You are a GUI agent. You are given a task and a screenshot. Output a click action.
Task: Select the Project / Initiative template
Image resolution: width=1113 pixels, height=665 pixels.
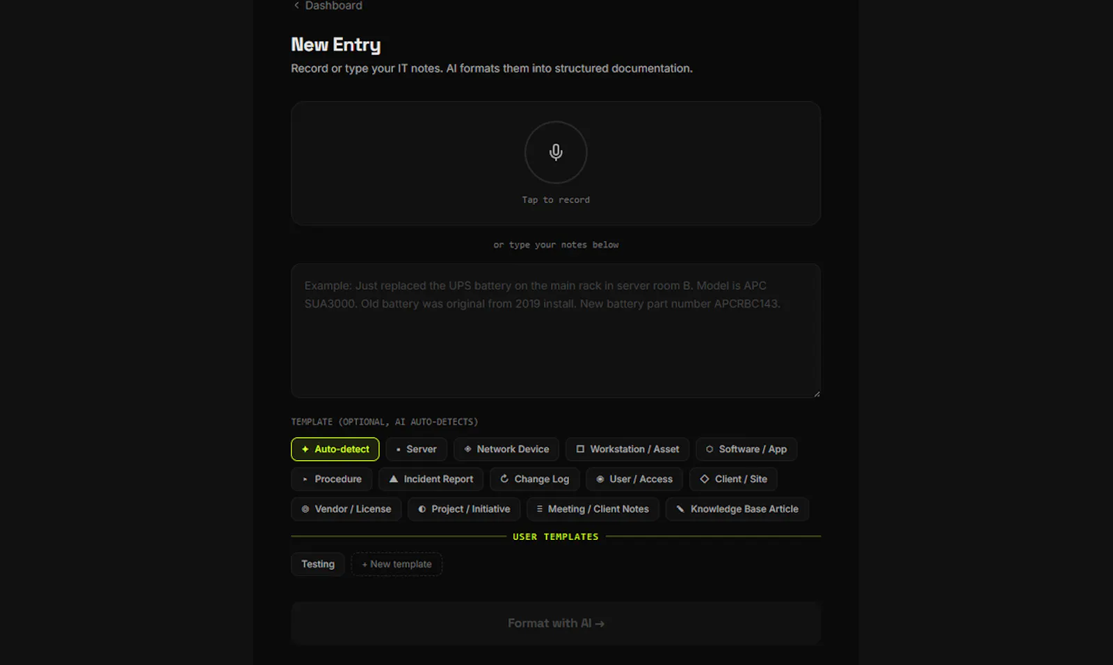[463, 509]
